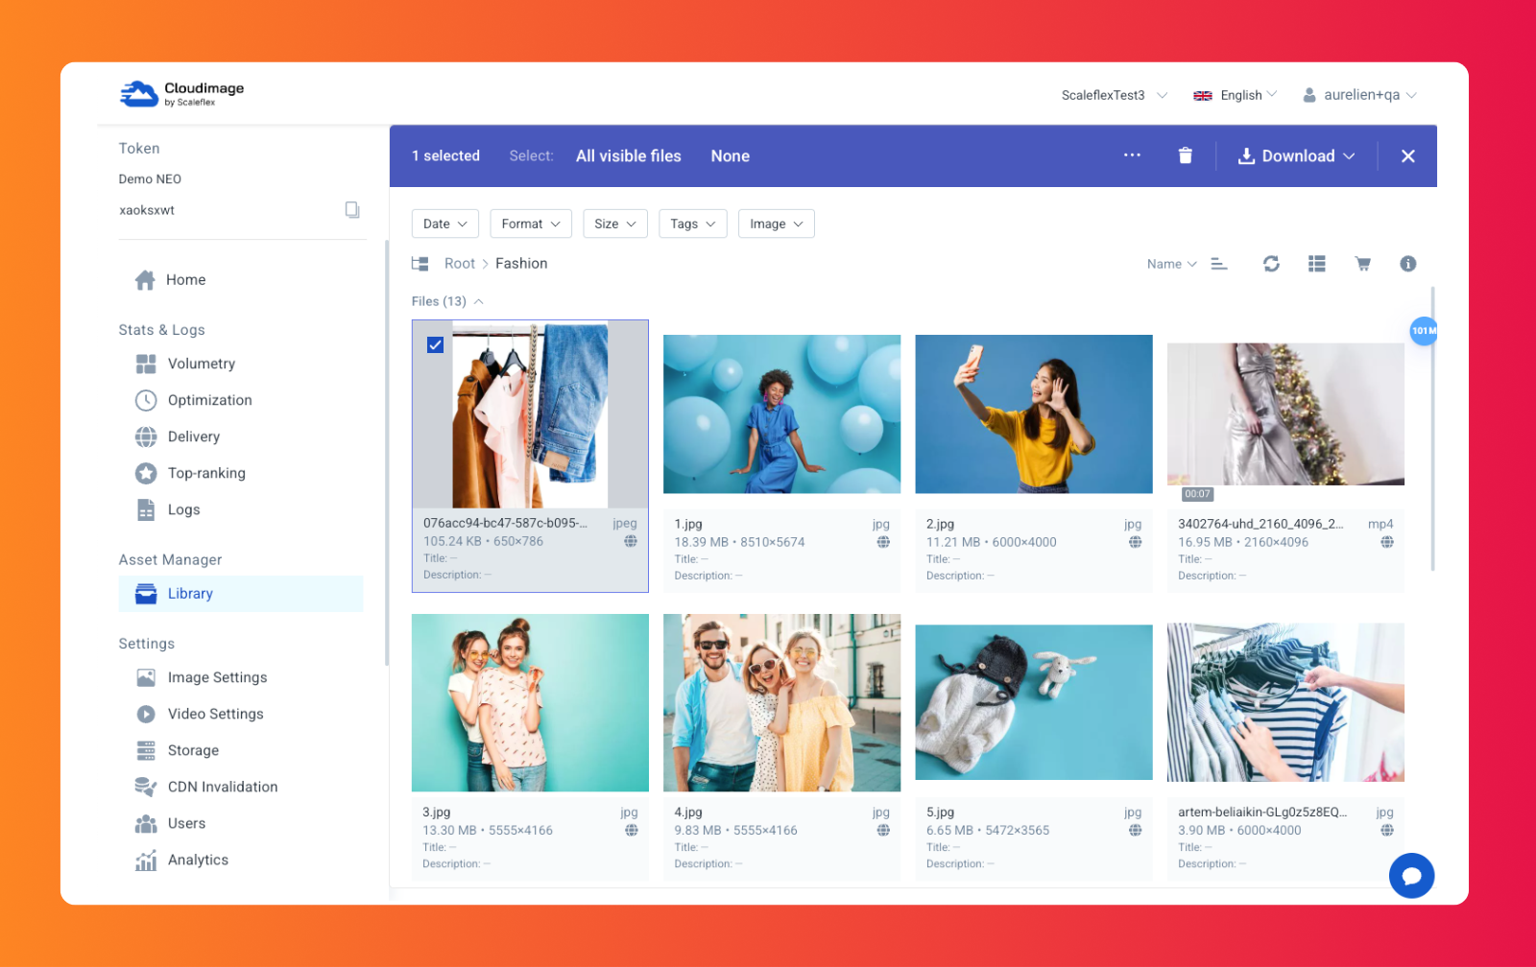Open the folder tree view
This screenshot has width=1536, height=967.
click(x=419, y=263)
